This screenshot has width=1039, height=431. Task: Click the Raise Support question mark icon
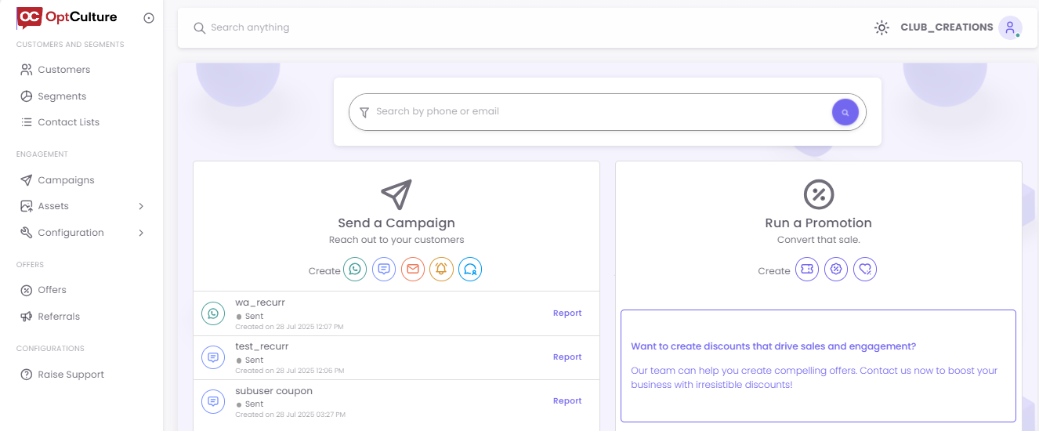27,375
